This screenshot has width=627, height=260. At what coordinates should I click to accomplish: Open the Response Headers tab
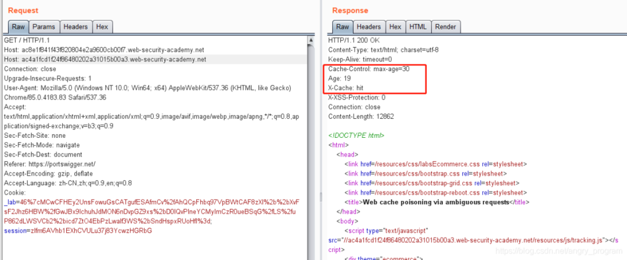click(369, 27)
